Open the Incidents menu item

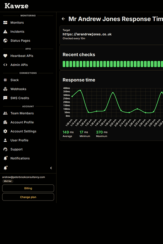(28, 32)
